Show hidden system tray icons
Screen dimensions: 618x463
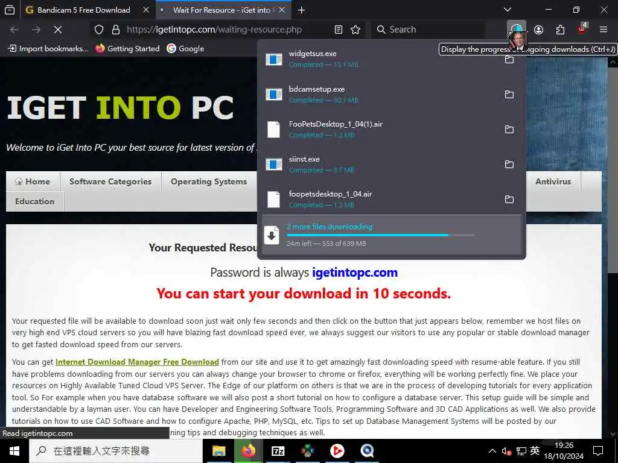[492, 451]
